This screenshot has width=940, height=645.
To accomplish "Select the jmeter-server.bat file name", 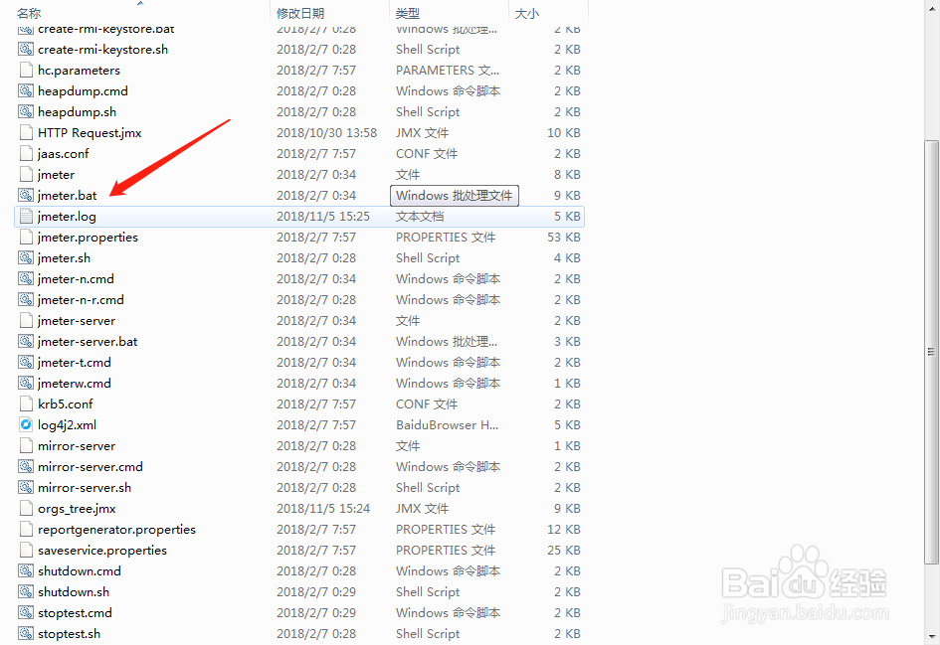I will [88, 342].
